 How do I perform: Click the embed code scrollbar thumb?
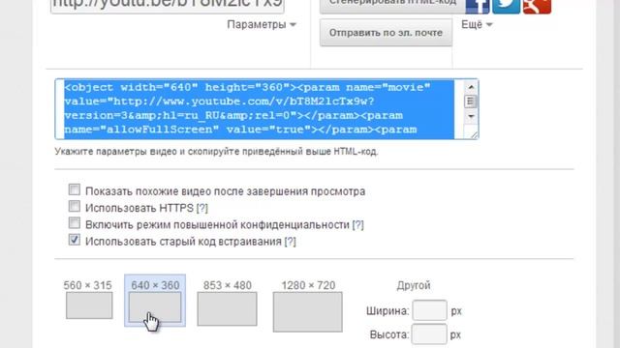[471, 101]
